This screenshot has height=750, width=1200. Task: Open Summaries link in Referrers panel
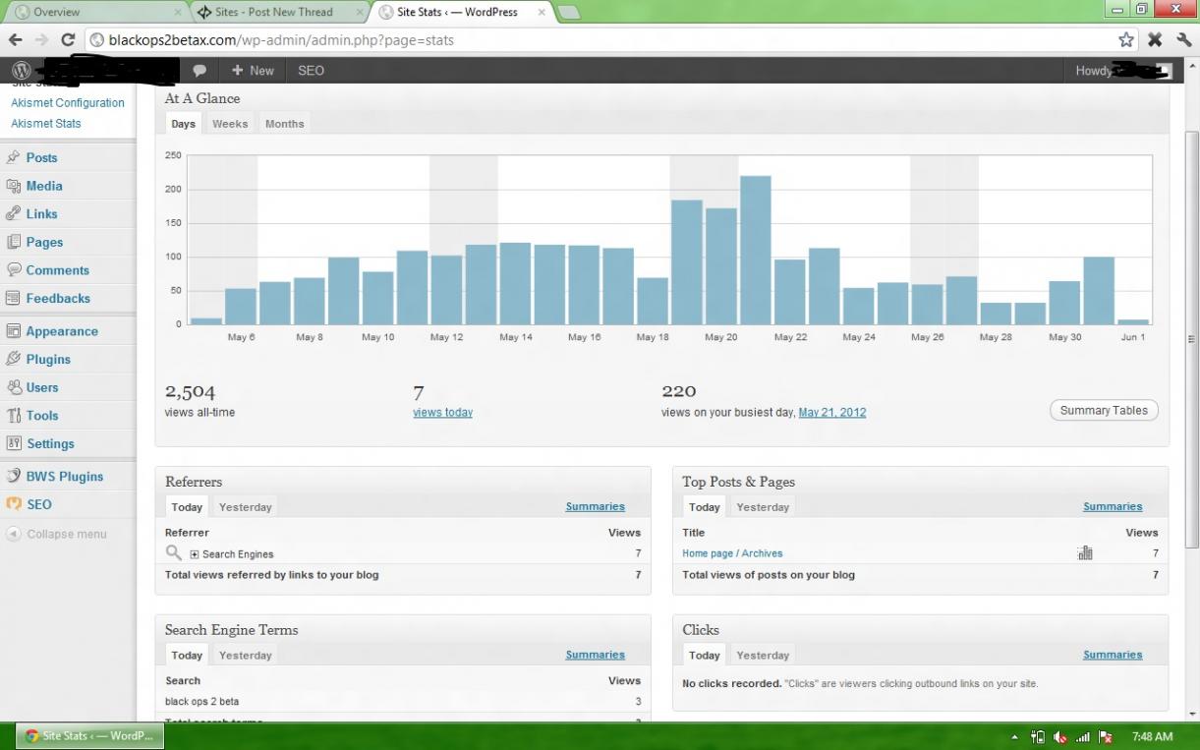tap(595, 507)
